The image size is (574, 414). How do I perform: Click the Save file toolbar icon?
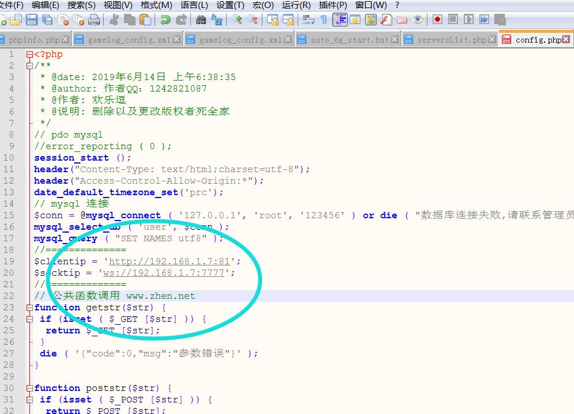coord(32,20)
